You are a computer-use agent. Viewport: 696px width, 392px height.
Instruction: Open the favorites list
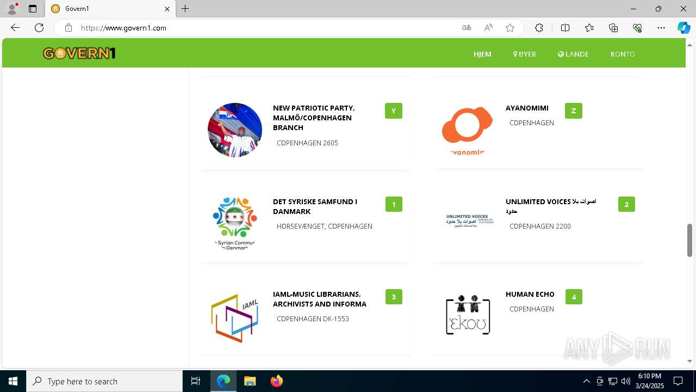coord(589,28)
